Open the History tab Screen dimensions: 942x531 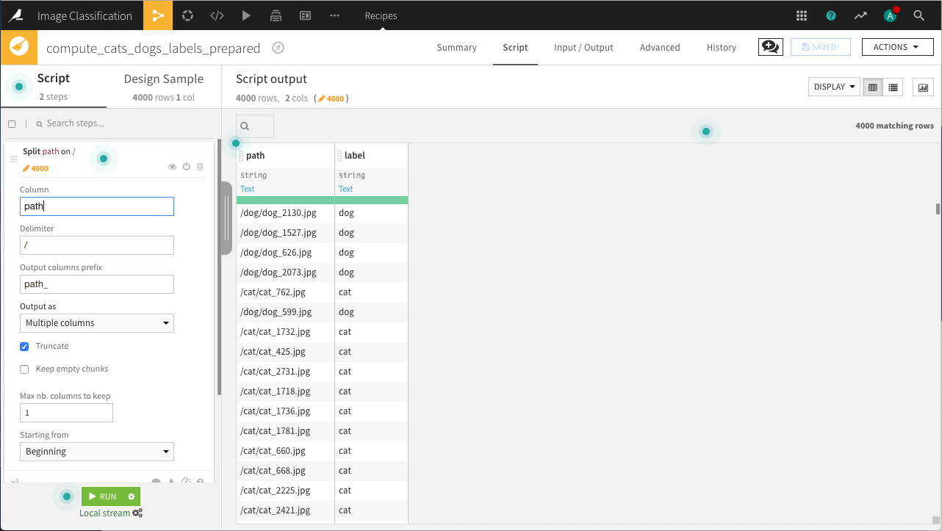coord(721,47)
